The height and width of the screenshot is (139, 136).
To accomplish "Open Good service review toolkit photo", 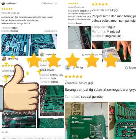I will tap(52, 101).
